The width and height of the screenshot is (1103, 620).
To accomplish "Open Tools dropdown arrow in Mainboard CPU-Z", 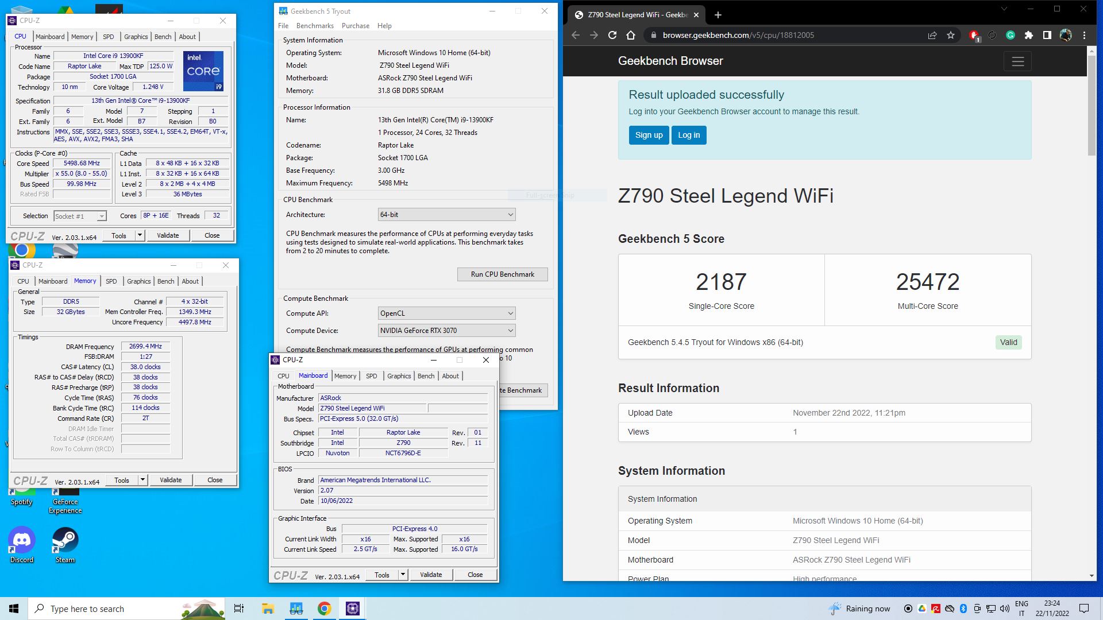I will click(x=403, y=575).
